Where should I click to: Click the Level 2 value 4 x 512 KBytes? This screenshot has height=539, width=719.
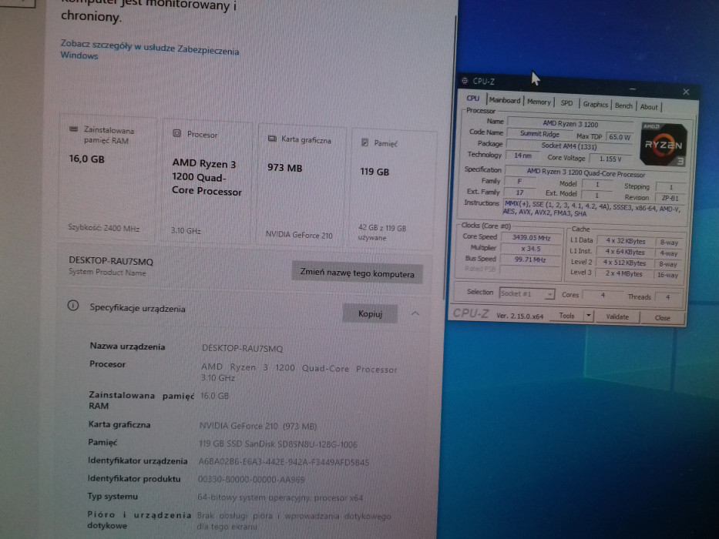tap(624, 263)
